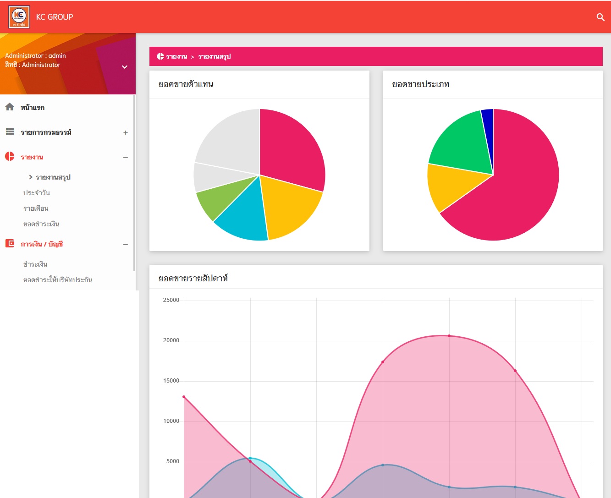Open the รายเดือน monthly report
This screenshot has height=498, width=611.
click(36, 208)
